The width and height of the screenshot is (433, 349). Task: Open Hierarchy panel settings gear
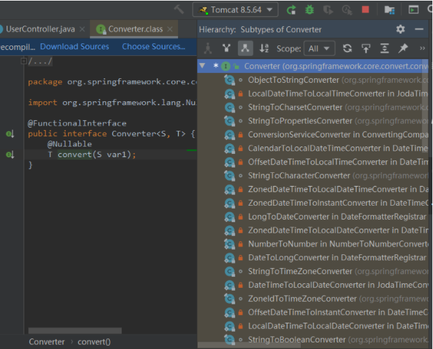tap(400, 30)
